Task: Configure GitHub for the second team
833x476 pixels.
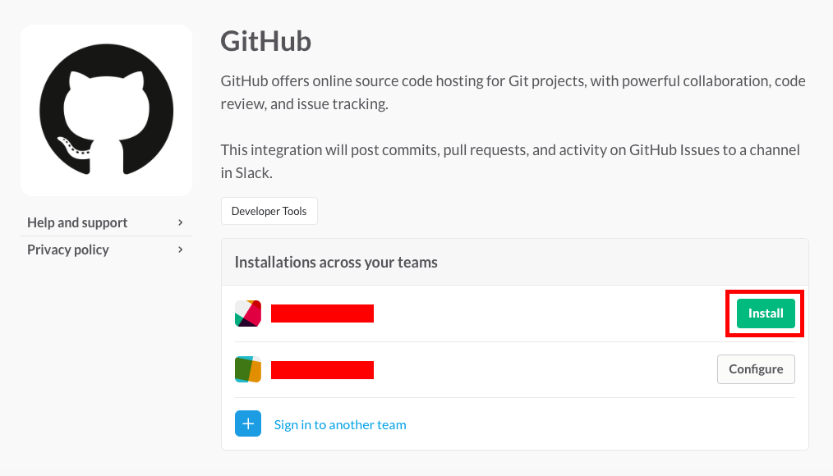Action: [x=756, y=369]
